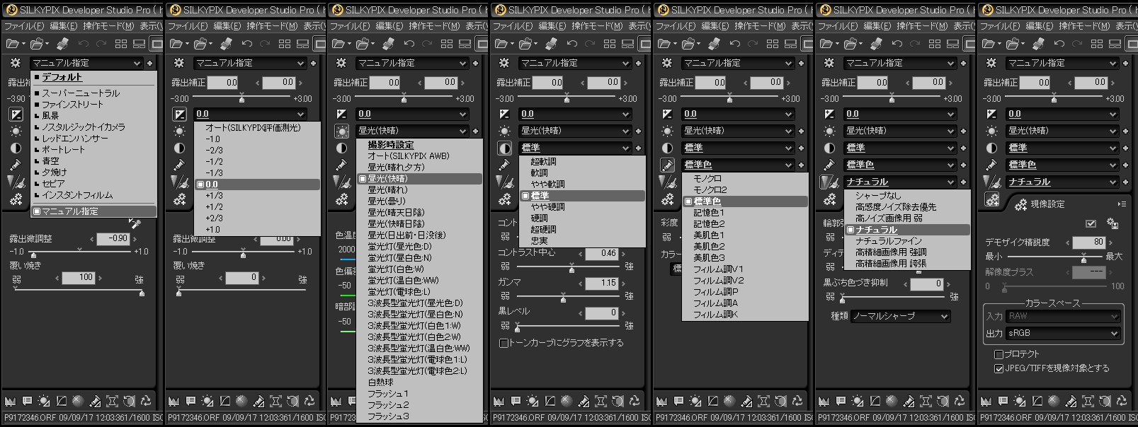The height and width of the screenshot is (427, 1138).
Task: Collapse the 0.0 dropdown above オート(SILKYPIX評価測光)
Action: coord(300,114)
